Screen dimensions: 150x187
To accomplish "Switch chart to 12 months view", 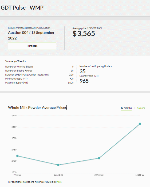I will point(126,108).
